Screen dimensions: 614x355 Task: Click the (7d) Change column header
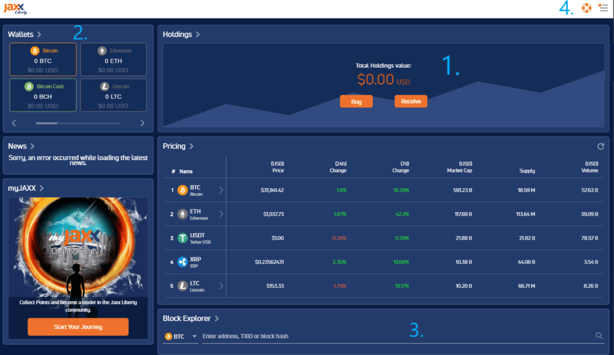point(401,167)
